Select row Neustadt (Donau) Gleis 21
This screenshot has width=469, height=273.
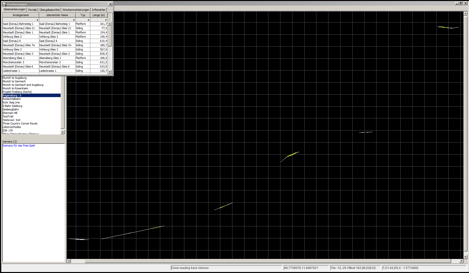[55, 28]
